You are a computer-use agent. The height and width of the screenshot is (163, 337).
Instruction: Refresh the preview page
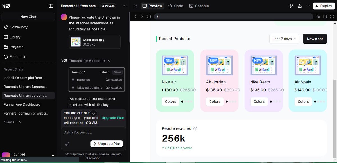149,17
